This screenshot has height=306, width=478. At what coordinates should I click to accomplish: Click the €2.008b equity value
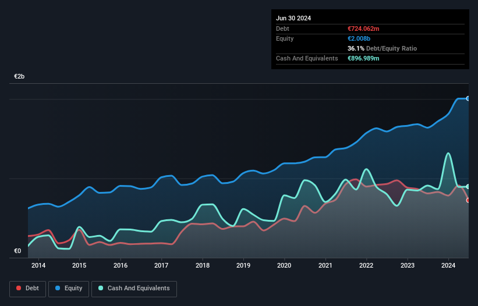point(359,38)
